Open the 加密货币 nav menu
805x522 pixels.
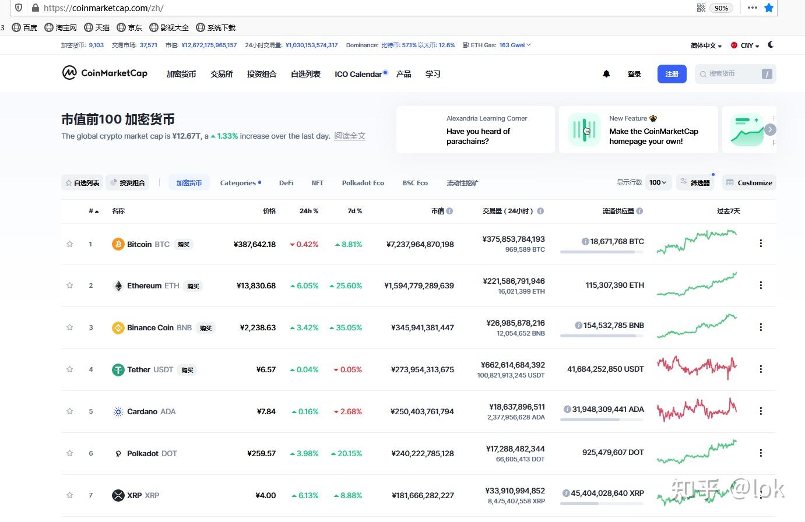(181, 74)
